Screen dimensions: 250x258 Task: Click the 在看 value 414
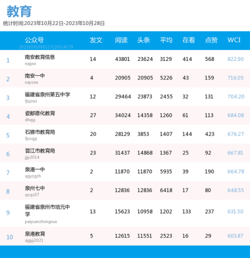[x=187, y=59]
